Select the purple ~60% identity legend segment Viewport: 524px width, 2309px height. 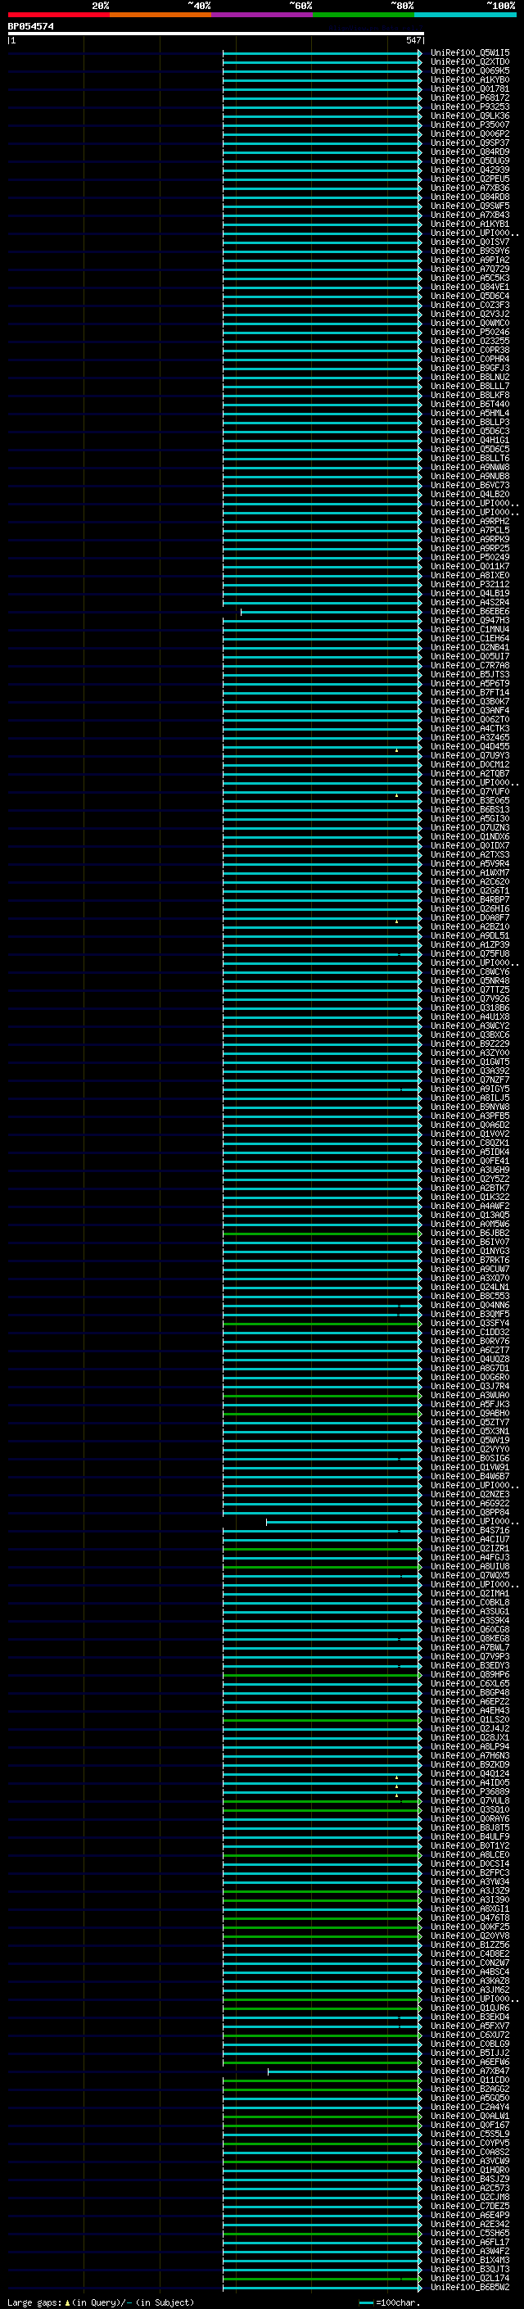tap(263, 16)
